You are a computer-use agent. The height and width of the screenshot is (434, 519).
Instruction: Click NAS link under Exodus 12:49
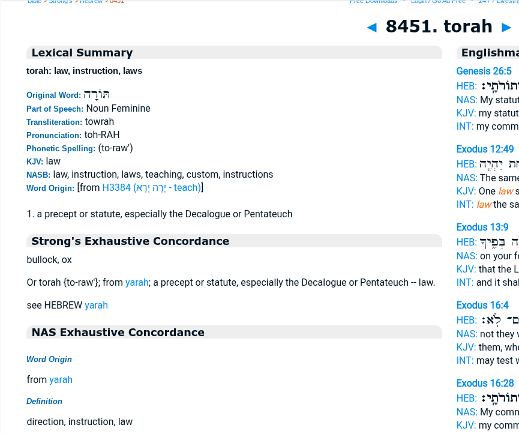[466, 178]
